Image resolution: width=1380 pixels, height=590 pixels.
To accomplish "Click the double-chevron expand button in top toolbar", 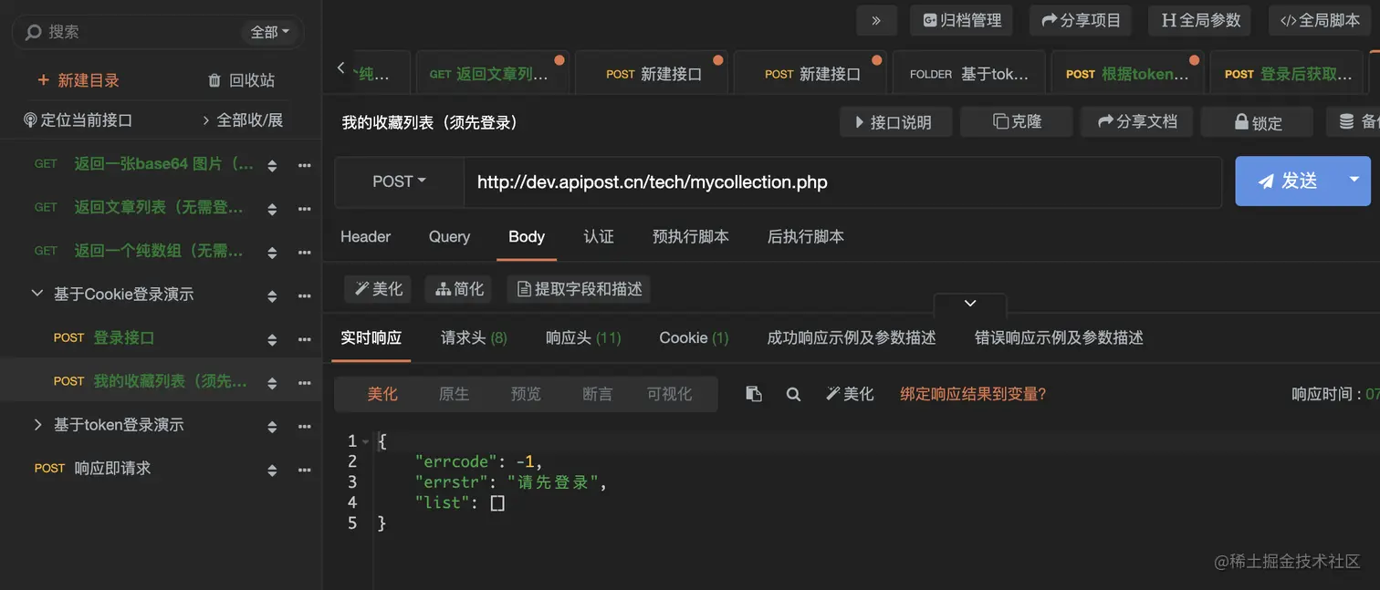I will [876, 20].
